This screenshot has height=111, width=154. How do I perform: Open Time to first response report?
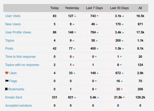pyautogui.click(x=20, y=57)
